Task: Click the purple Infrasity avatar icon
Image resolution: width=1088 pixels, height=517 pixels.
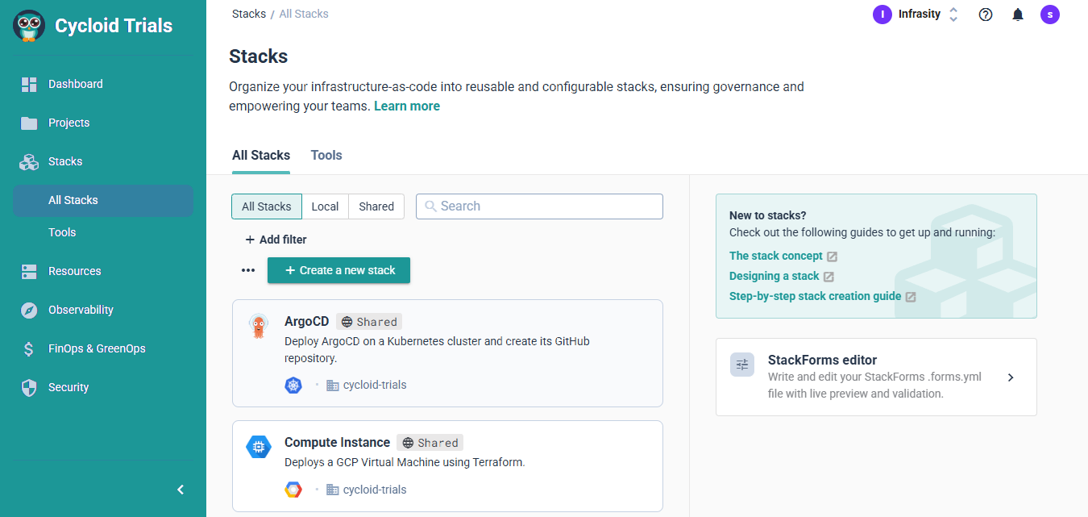Action: coord(882,14)
